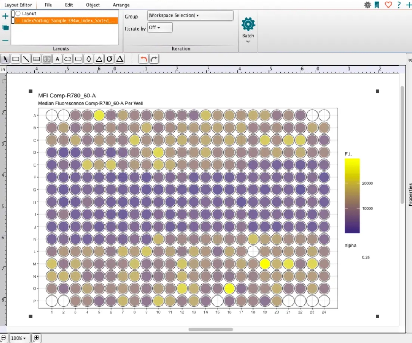
Task: Insert a table with the table tool
Action: [x=36, y=59]
